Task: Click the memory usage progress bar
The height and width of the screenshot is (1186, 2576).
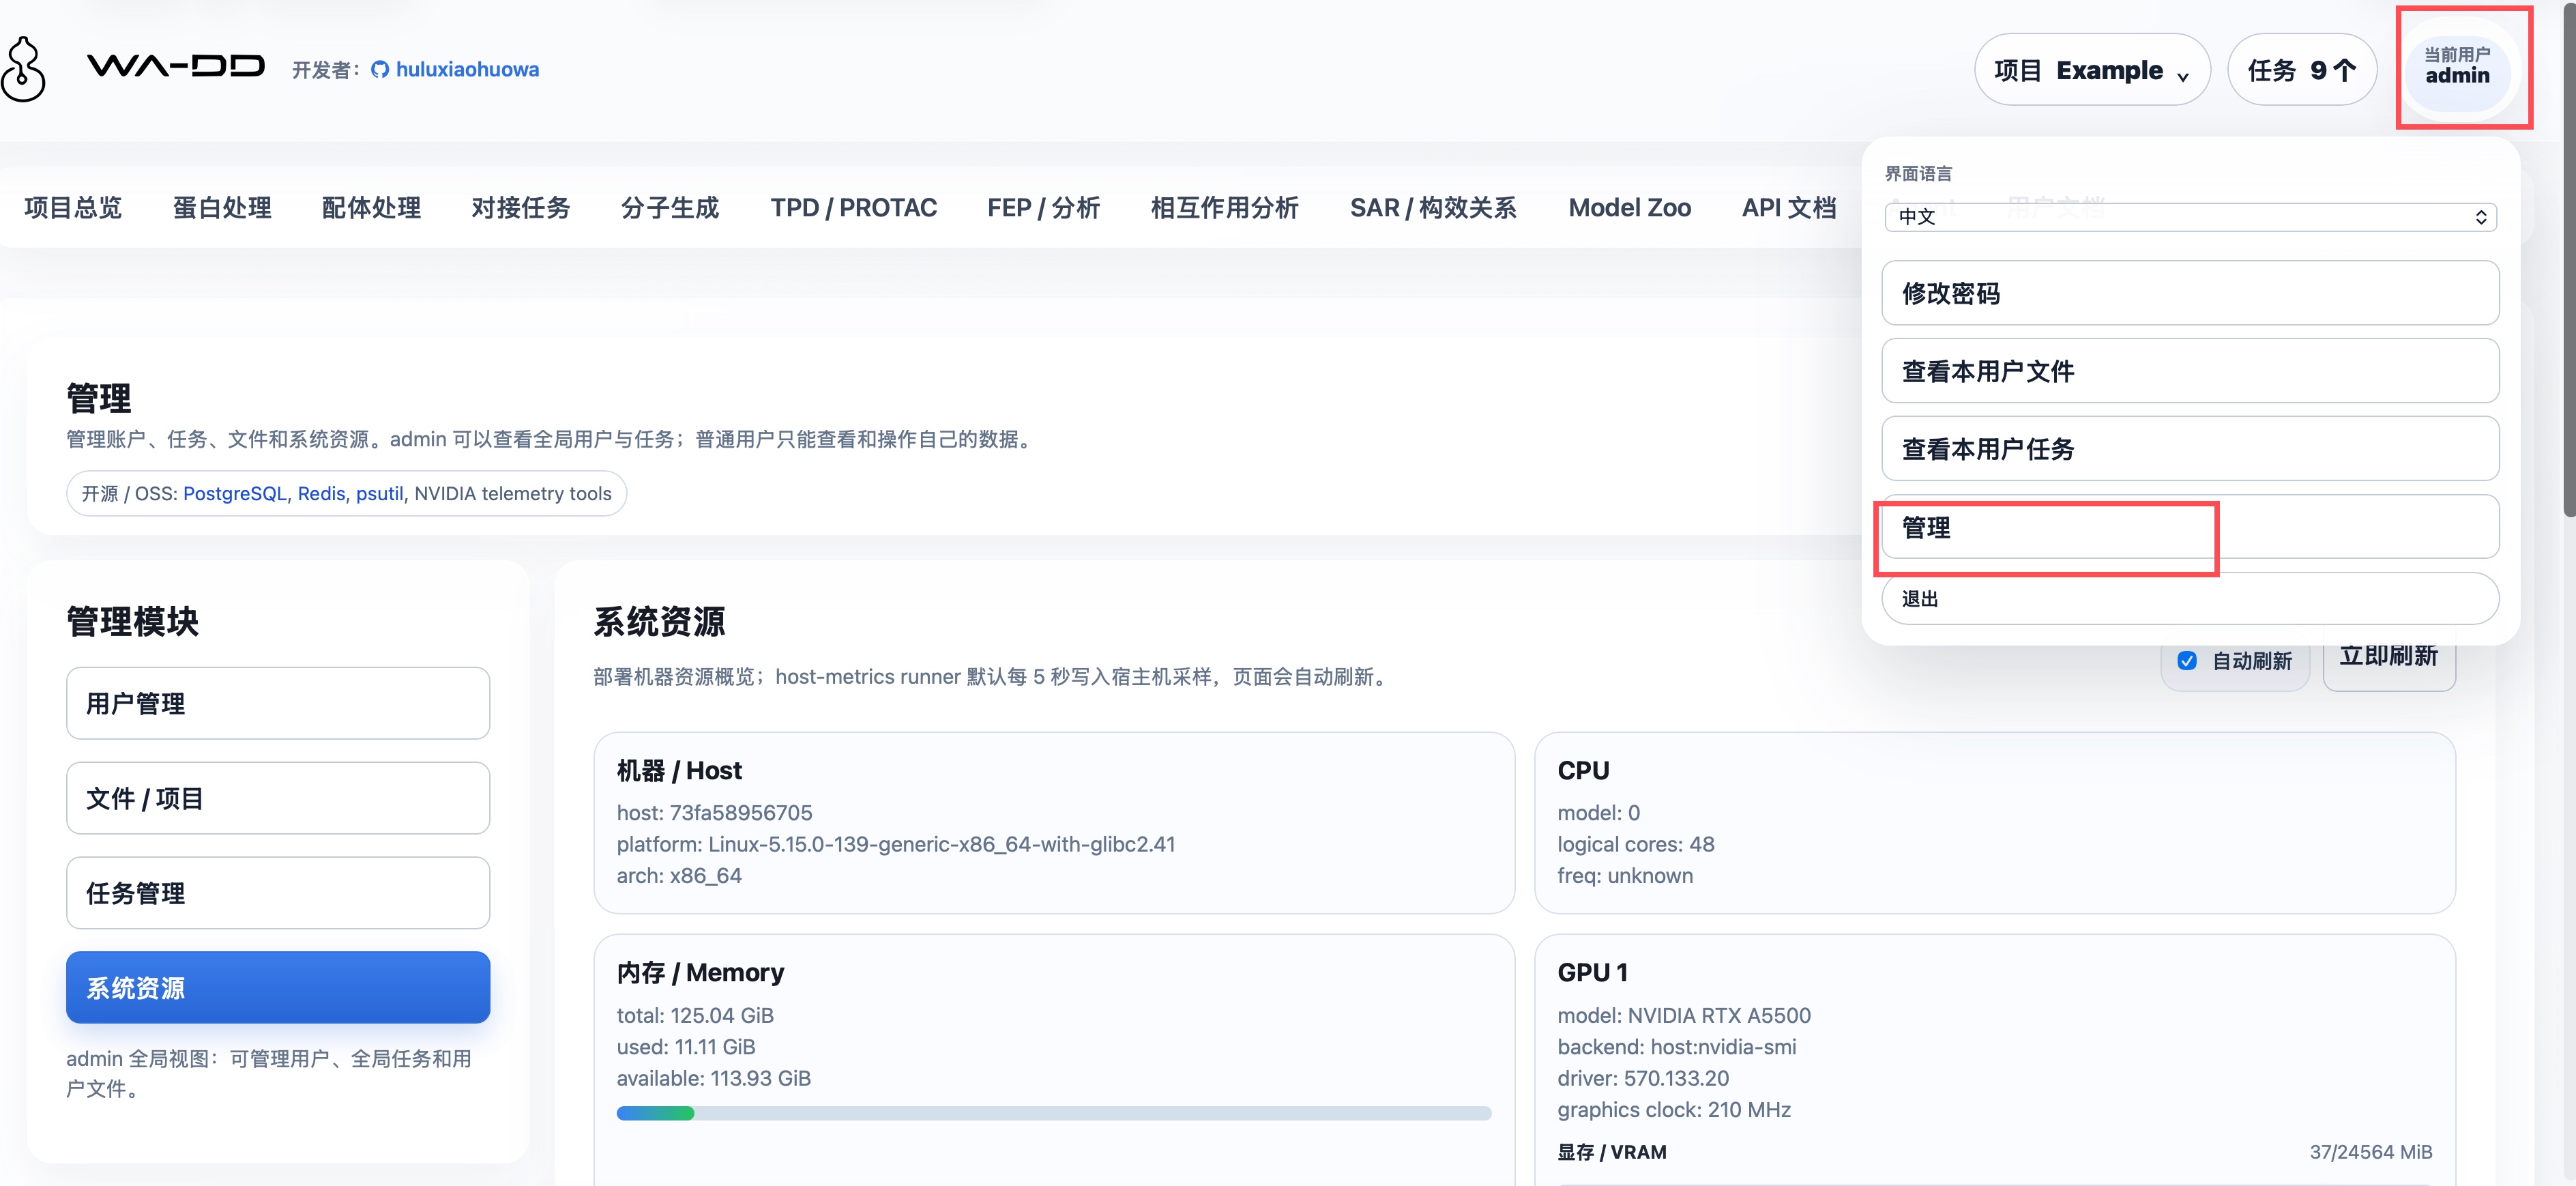Action: pos(1054,1113)
